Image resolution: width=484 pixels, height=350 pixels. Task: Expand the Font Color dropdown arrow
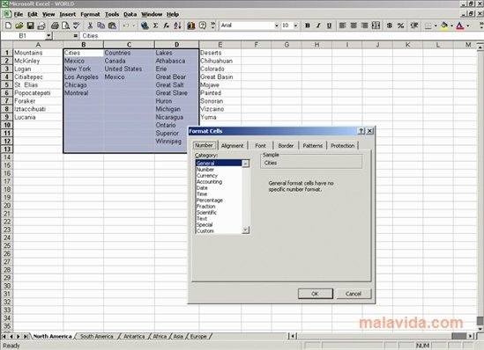(468, 26)
